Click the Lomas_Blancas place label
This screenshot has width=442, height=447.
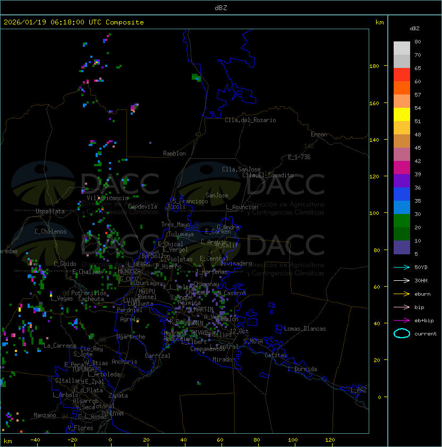click(x=305, y=329)
